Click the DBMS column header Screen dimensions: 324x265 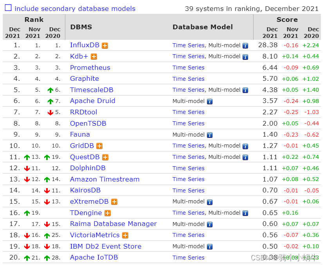point(81,27)
